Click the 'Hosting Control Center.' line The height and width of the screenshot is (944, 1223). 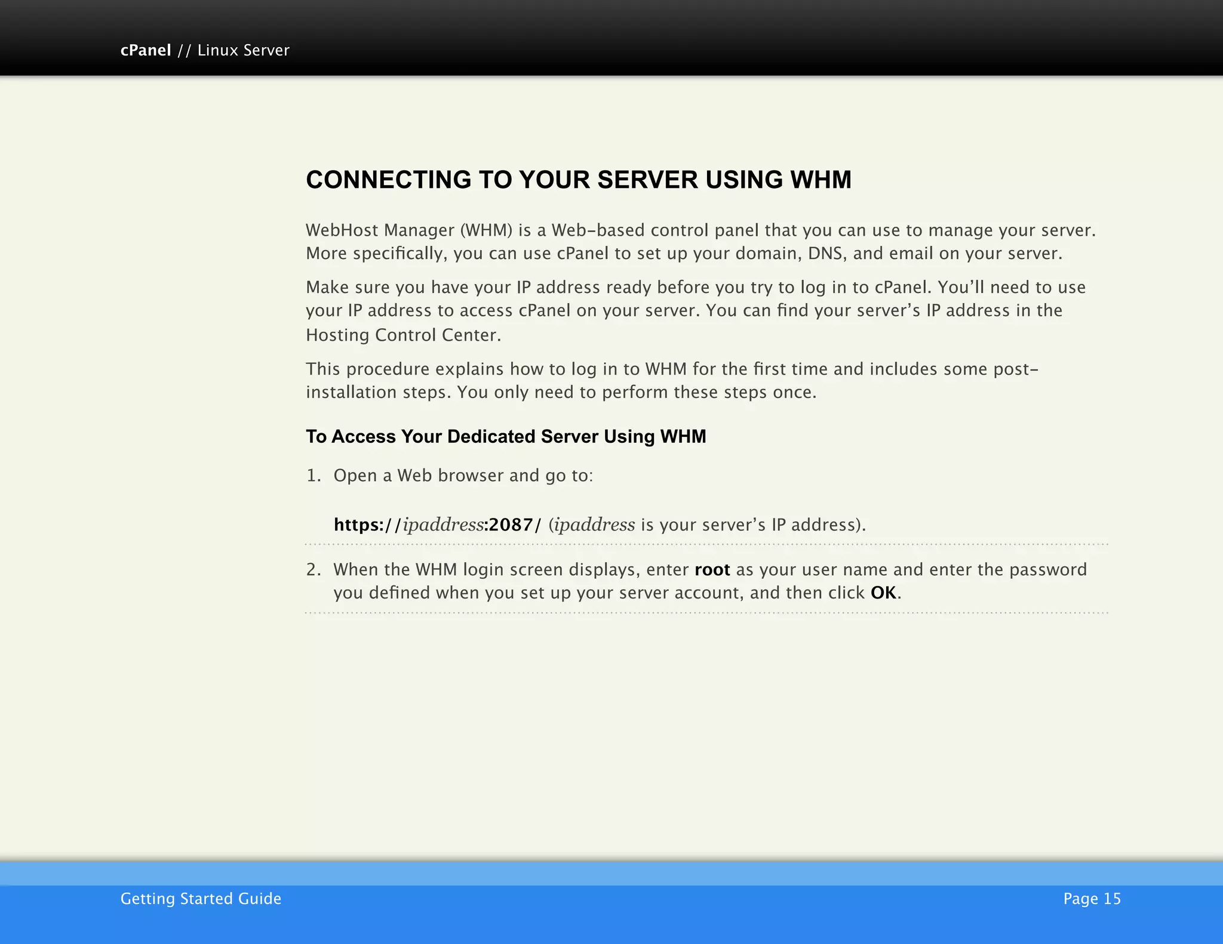(403, 335)
